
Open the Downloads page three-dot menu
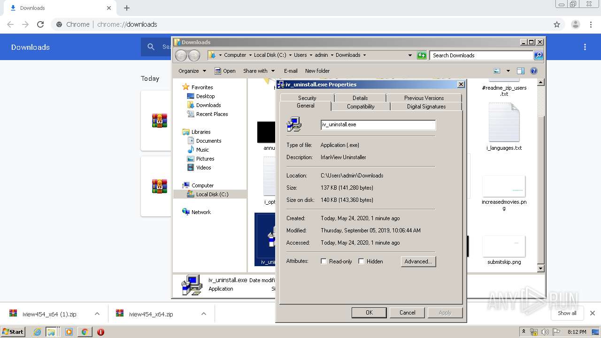pyautogui.click(x=585, y=47)
